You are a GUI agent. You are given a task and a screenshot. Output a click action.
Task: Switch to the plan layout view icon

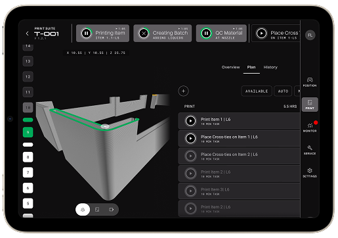[97, 210]
